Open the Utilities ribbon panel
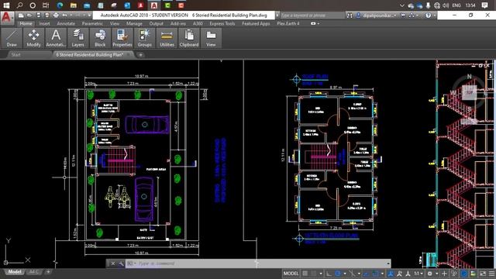 (x=167, y=38)
